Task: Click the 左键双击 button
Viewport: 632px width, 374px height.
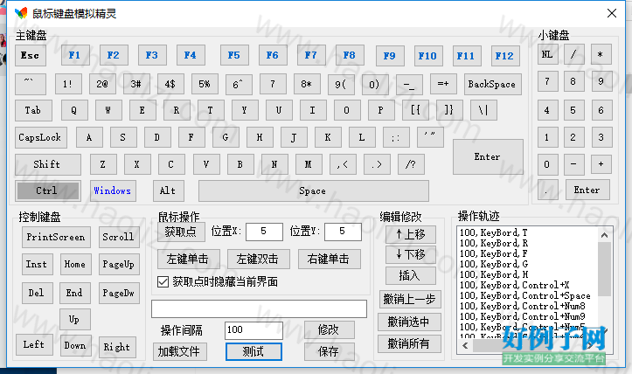Action: (259, 260)
